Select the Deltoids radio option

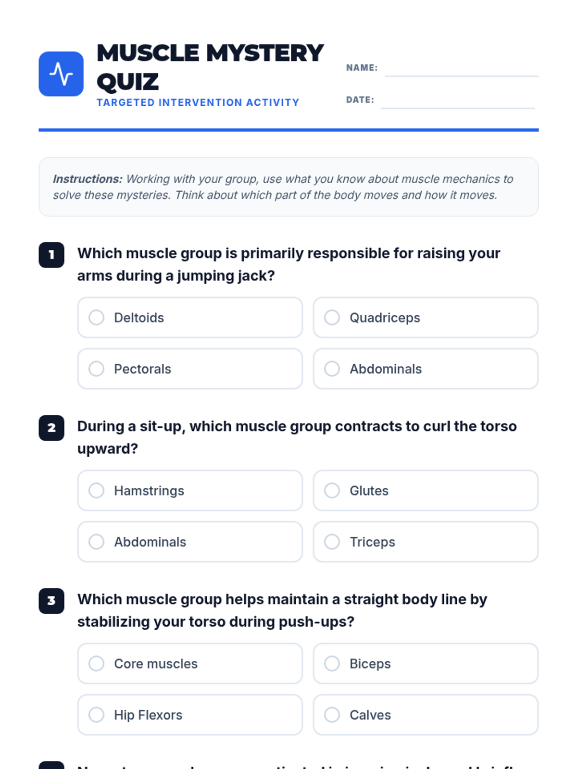(190, 318)
